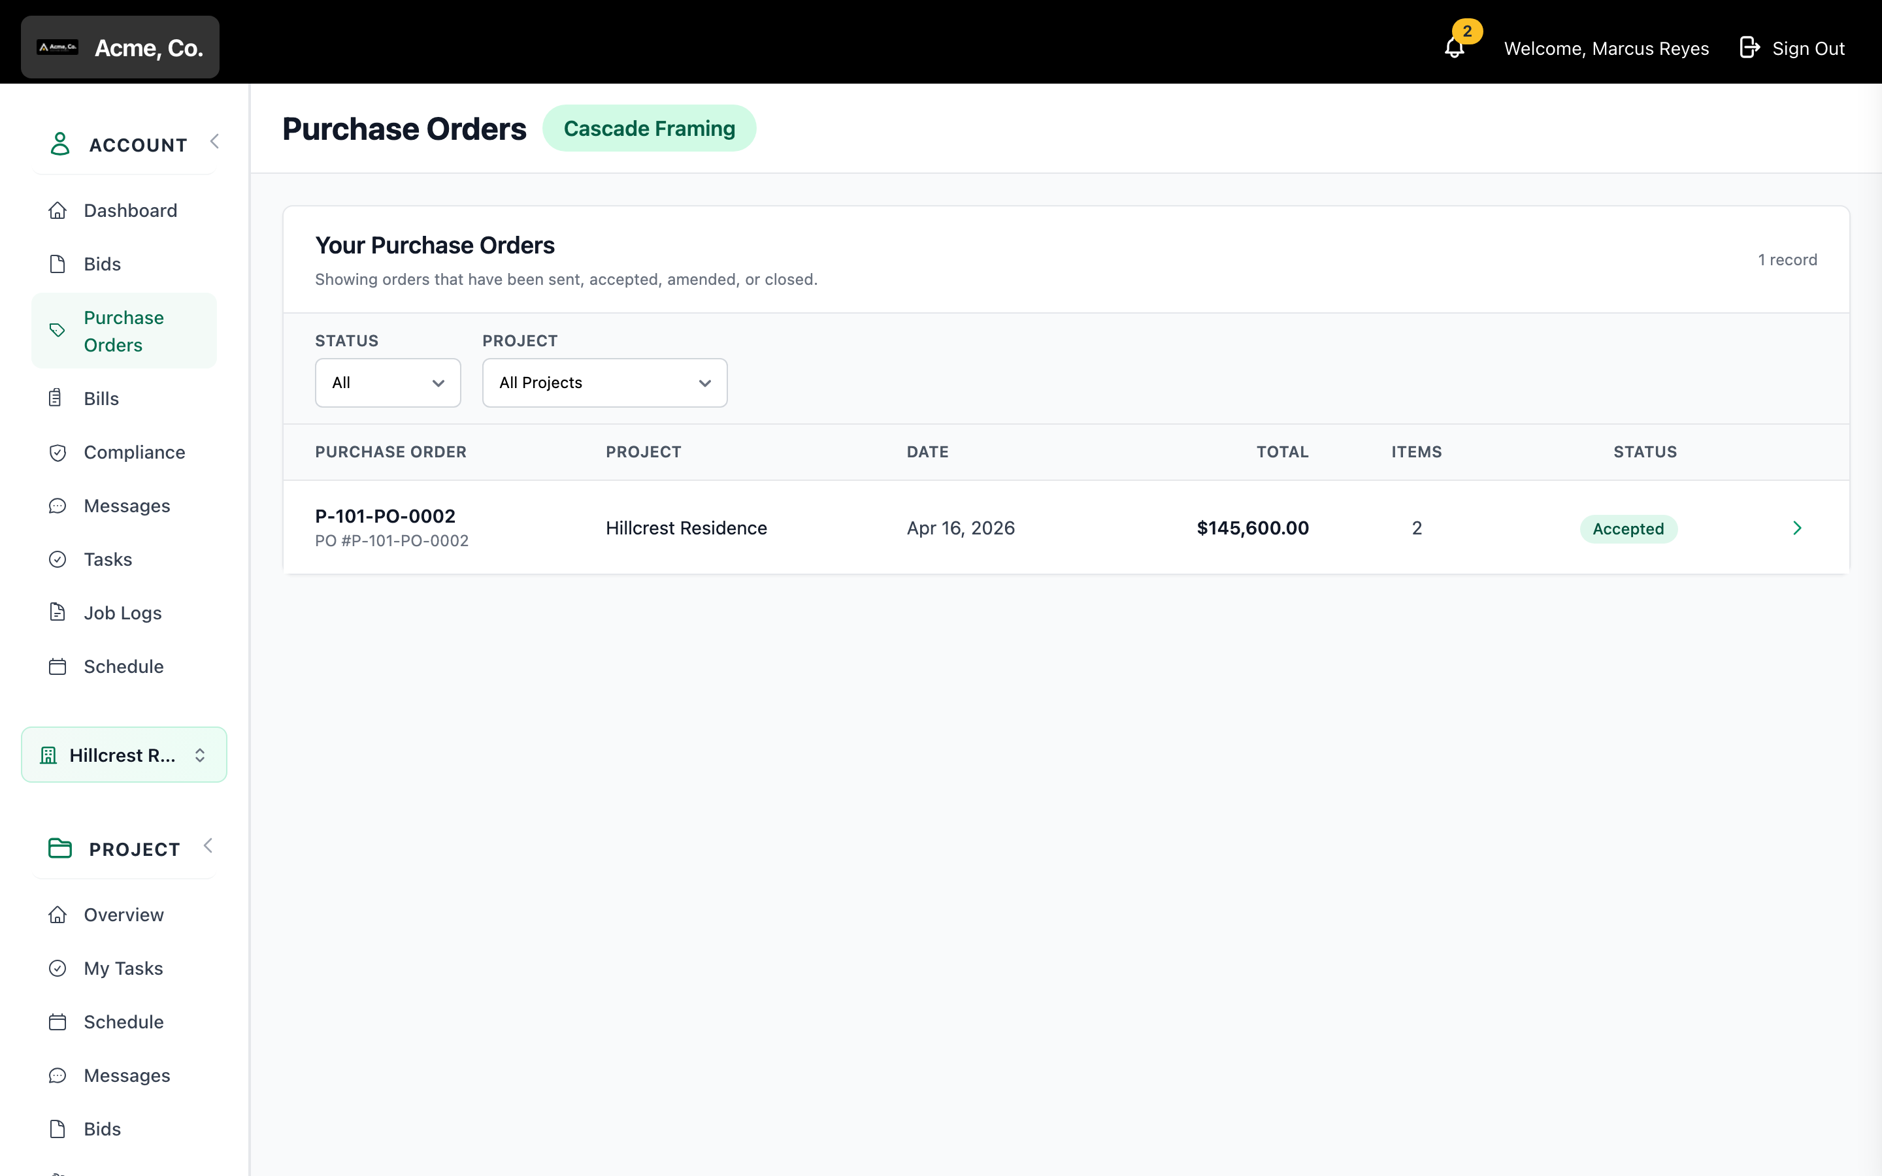The width and height of the screenshot is (1882, 1176).
Task: Click the Acme, Co. company button
Action: [x=120, y=48]
